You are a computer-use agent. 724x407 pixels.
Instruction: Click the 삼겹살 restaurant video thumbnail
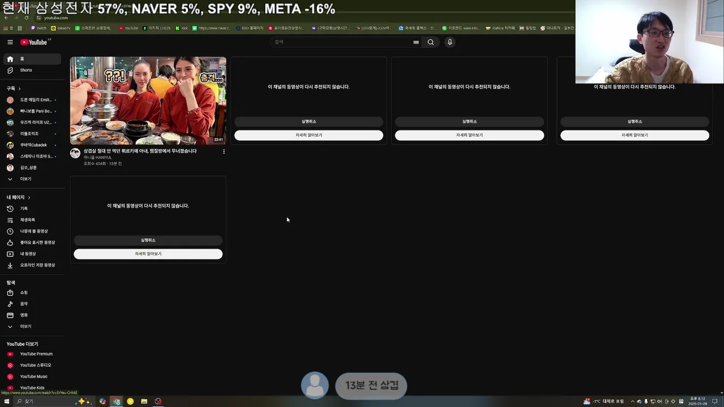[148, 101]
